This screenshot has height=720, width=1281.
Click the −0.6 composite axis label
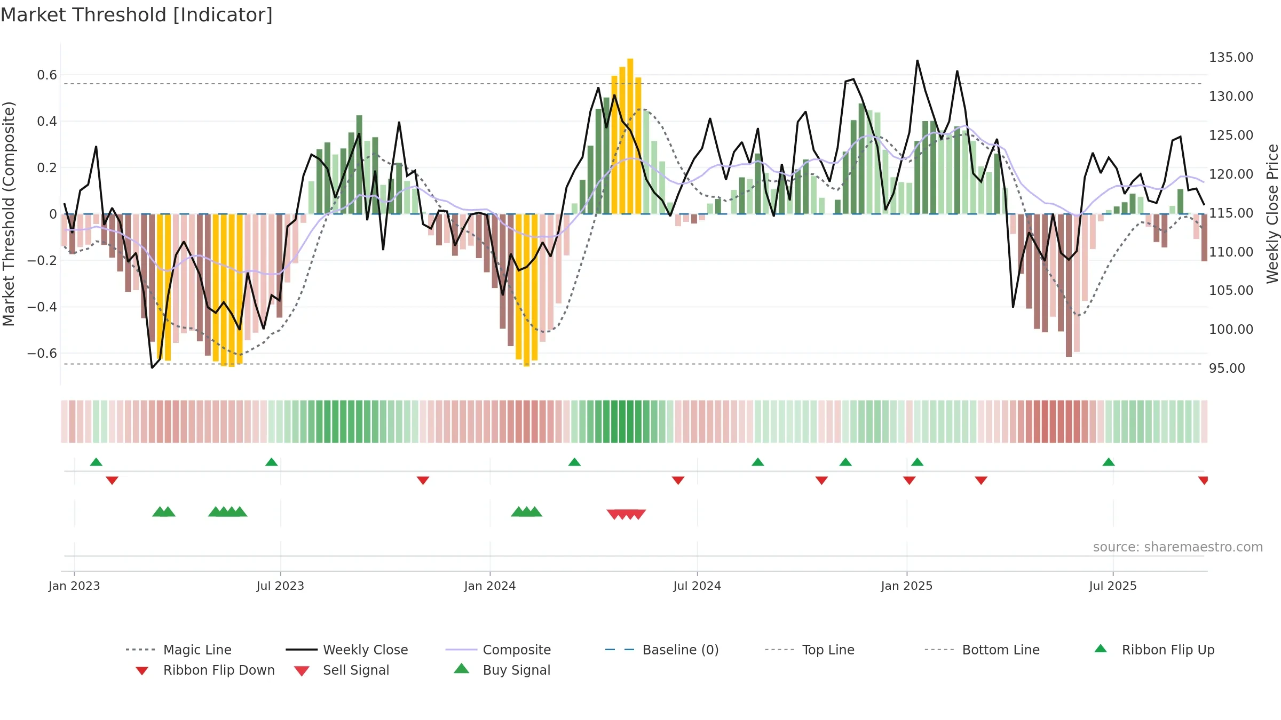(x=42, y=354)
